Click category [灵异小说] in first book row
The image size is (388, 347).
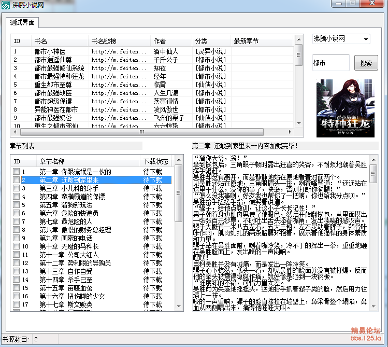211,51
